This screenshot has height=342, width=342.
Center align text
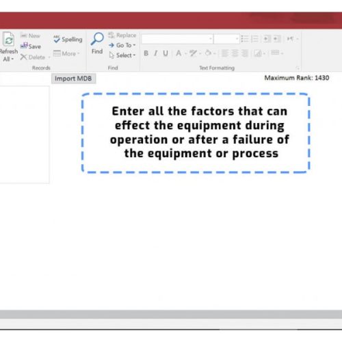point(235,53)
